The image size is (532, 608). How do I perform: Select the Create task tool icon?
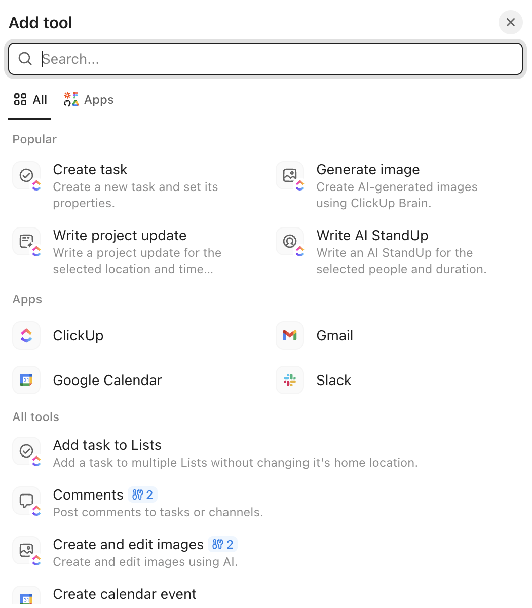(26, 175)
